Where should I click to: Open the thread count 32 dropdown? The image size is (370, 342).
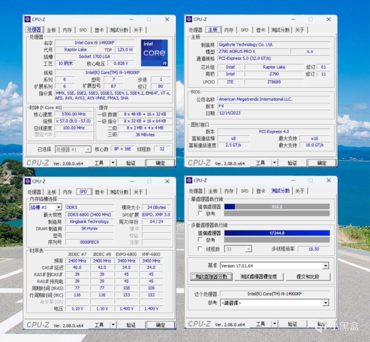pyautogui.click(x=249, y=249)
